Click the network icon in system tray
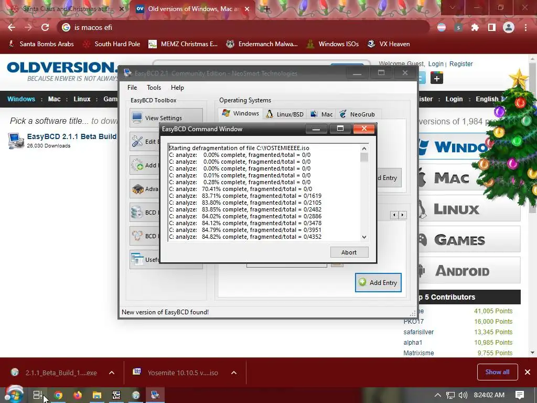537x403 pixels. tap(450, 395)
